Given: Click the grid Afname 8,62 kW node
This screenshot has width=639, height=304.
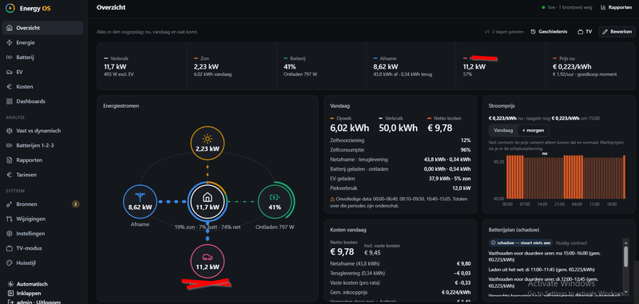Looking at the screenshot, I should tap(141, 202).
